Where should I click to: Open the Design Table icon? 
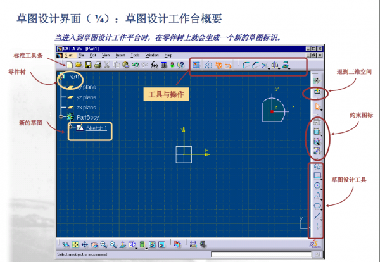(164, 65)
